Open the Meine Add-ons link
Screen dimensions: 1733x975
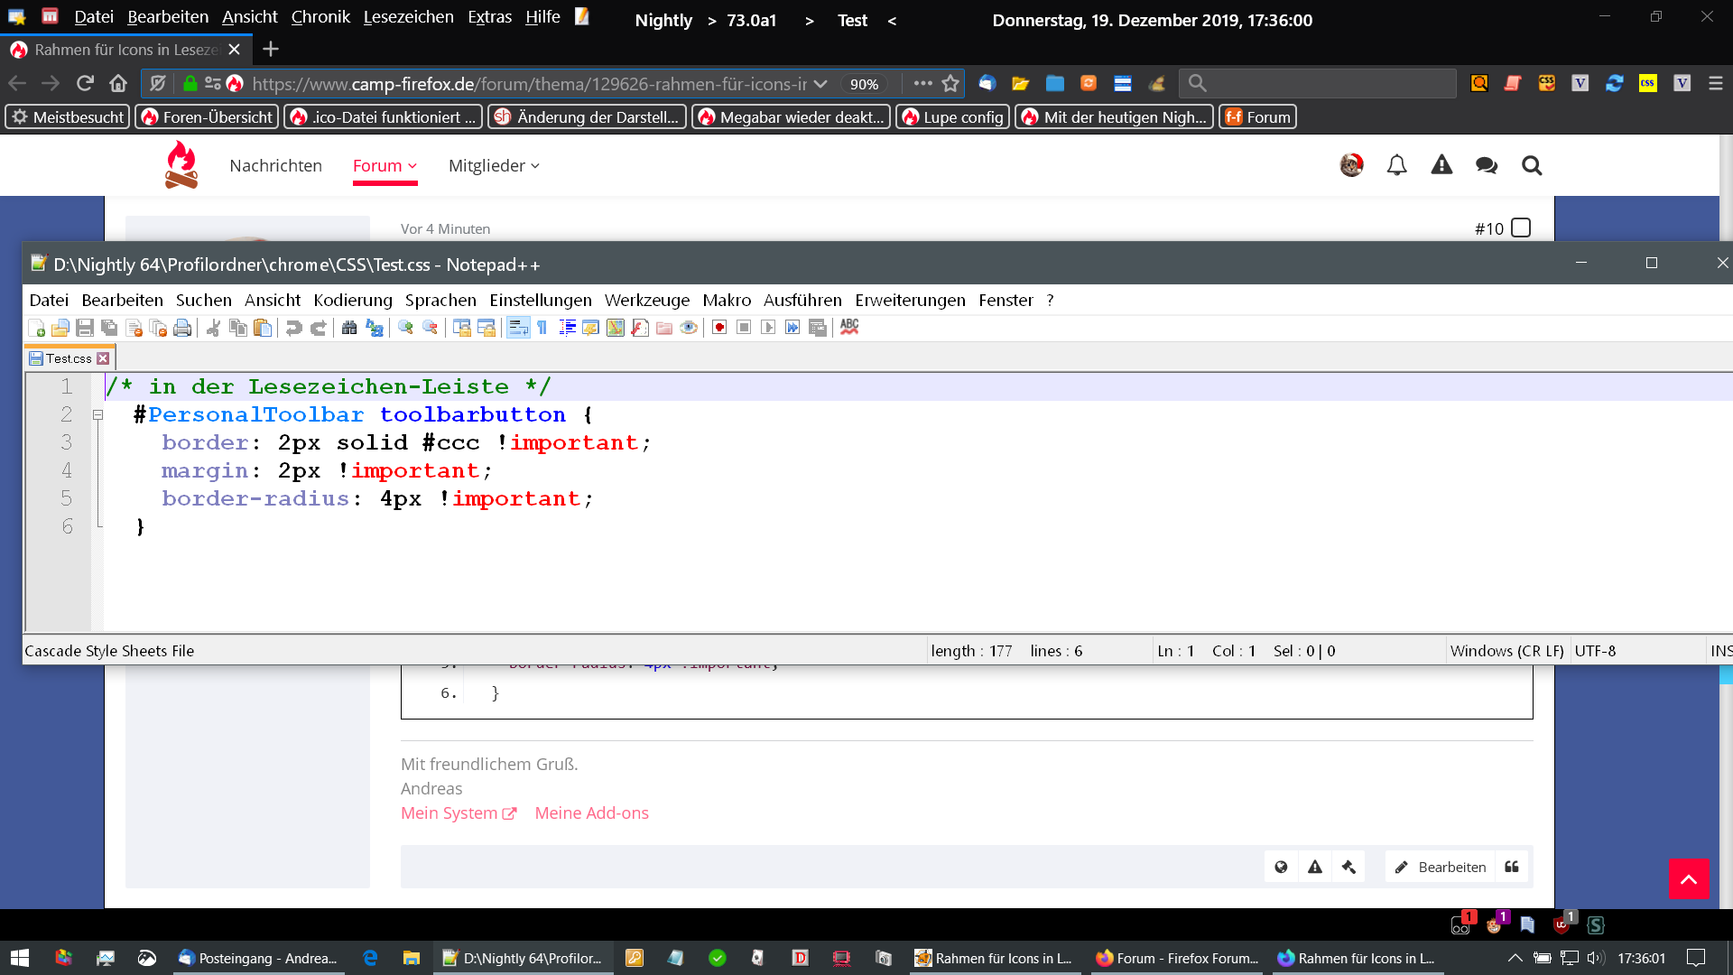click(x=591, y=812)
